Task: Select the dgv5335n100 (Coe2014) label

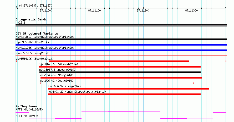Action: point(32,42)
